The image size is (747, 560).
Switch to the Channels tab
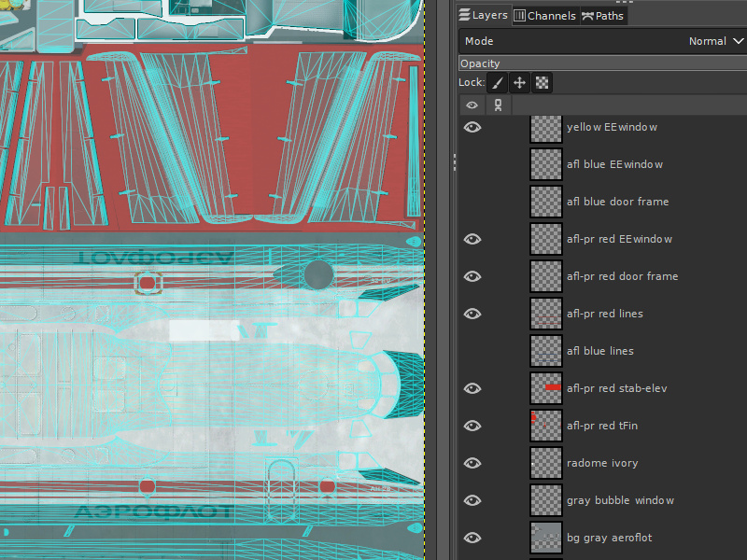pos(544,16)
